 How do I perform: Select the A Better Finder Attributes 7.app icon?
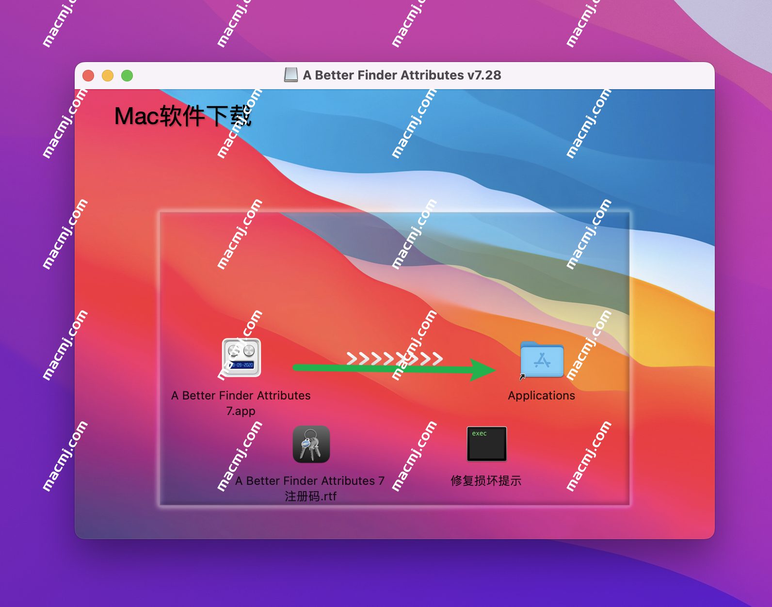click(241, 358)
